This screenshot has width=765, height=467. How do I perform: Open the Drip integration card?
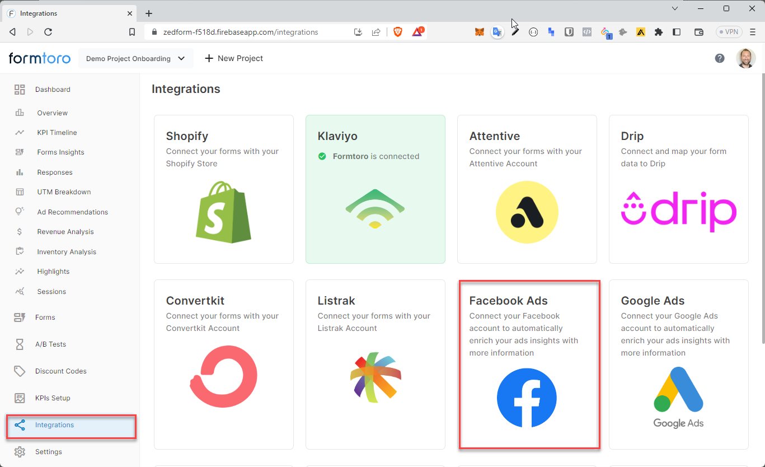(679, 189)
